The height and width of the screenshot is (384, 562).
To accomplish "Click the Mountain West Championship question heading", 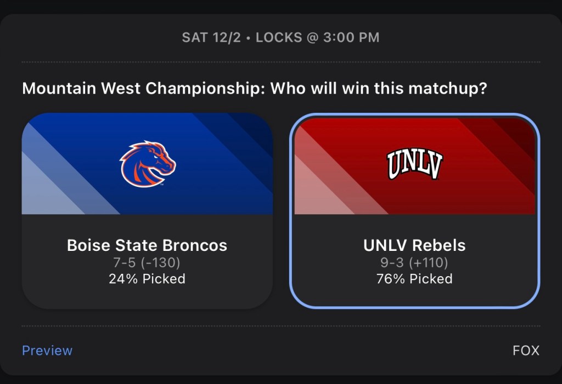I will click(255, 88).
